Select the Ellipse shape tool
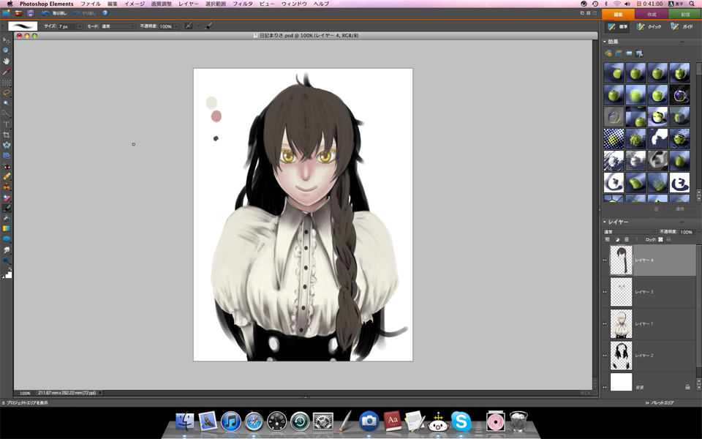This screenshot has height=439, width=702. coord(7,239)
